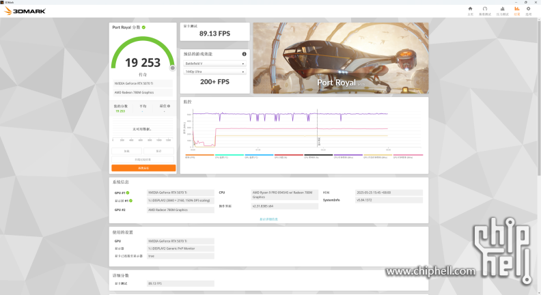
Task: Click the 19 253 score number
Action: coord(143,62)
